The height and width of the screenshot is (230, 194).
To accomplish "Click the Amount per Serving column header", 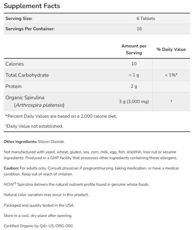I will click(x=134, y=49).
